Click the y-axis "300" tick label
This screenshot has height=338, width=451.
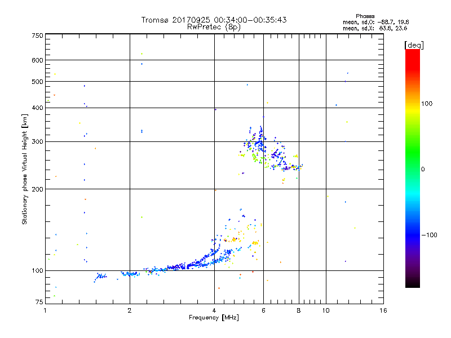37,142
